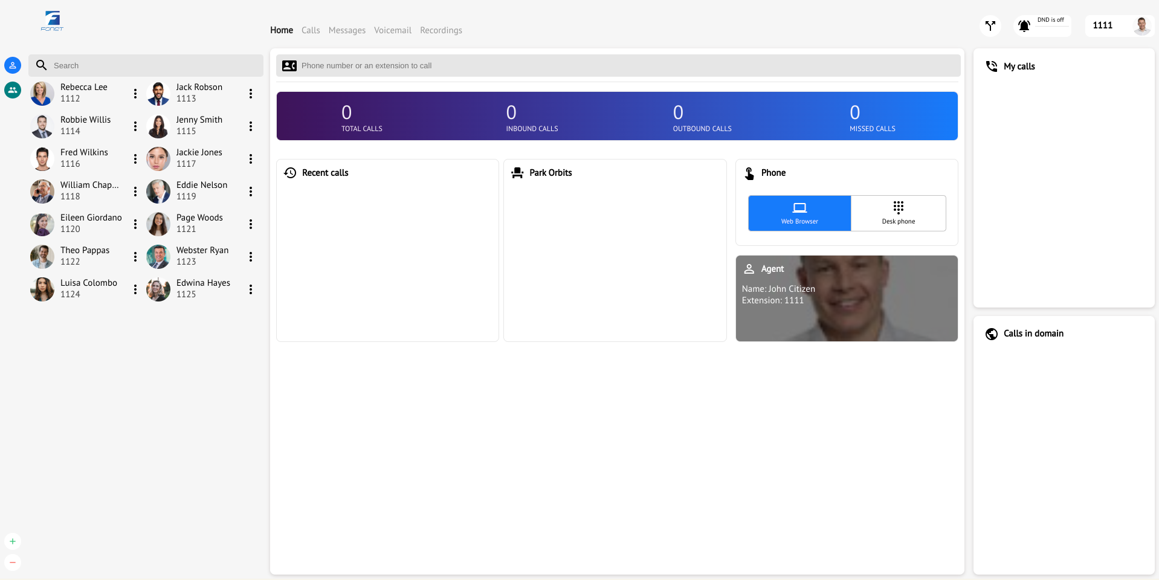Open the call forwarding arrows icon
The image size is (1159, 580).
point(990,26)
